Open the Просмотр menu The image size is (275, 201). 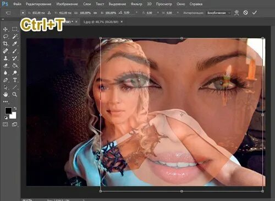(x=164, y=4)
